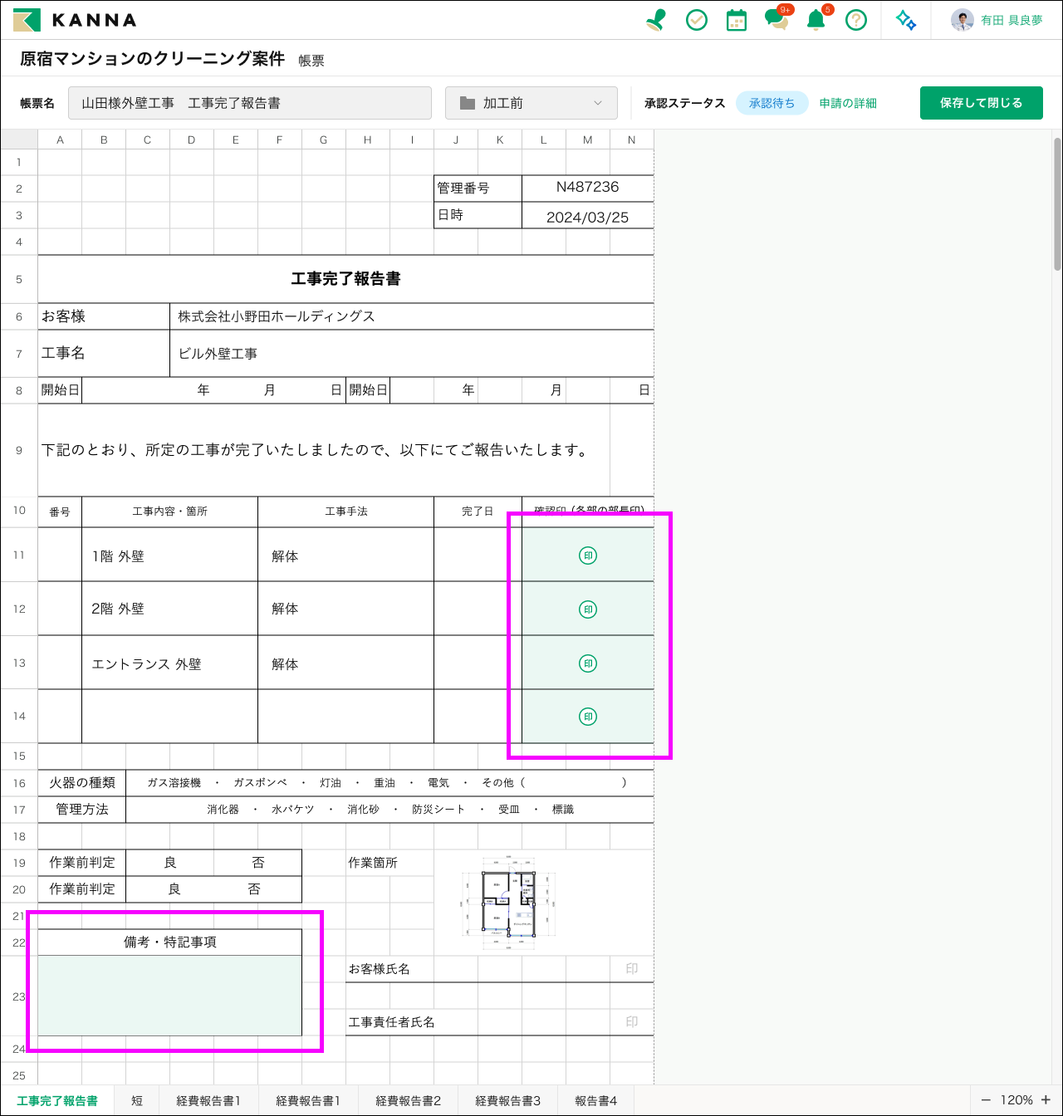Switch to the 報告書4 sheet tab

pyautogui.click(x=595, y=1100)
